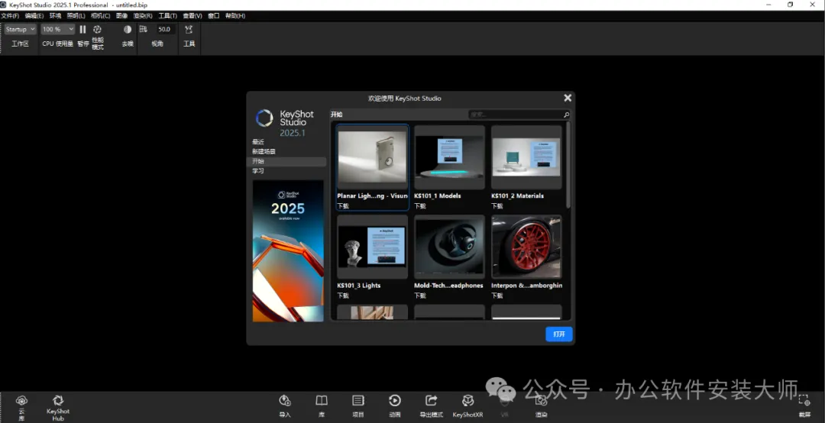Open the 帮助(H) menu
Screen dimensions: 825x423
pos(235,16)
